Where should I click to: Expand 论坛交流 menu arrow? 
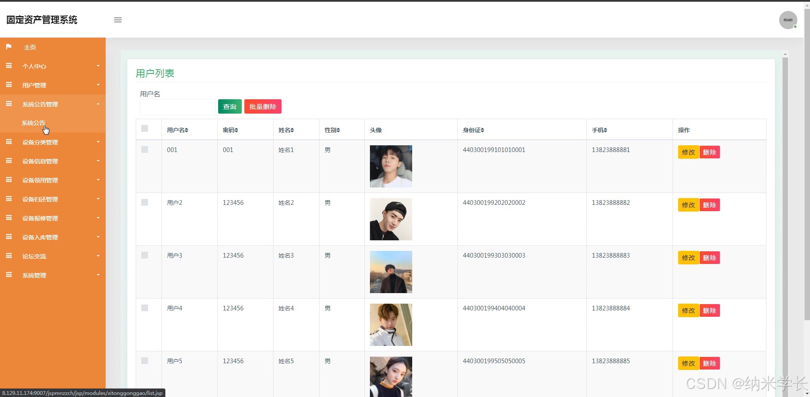point(98,256)
